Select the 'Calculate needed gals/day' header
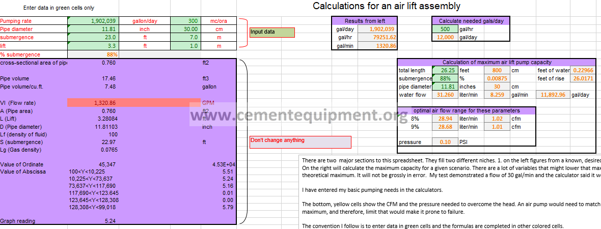 (471, 21)
